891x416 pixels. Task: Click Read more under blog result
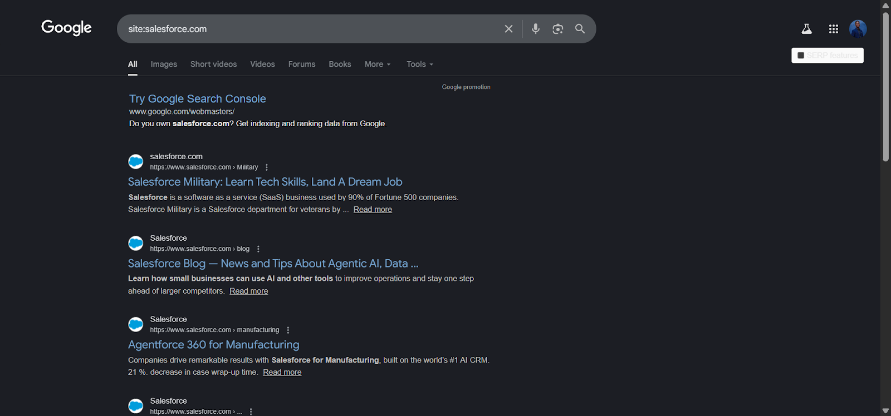249,291
